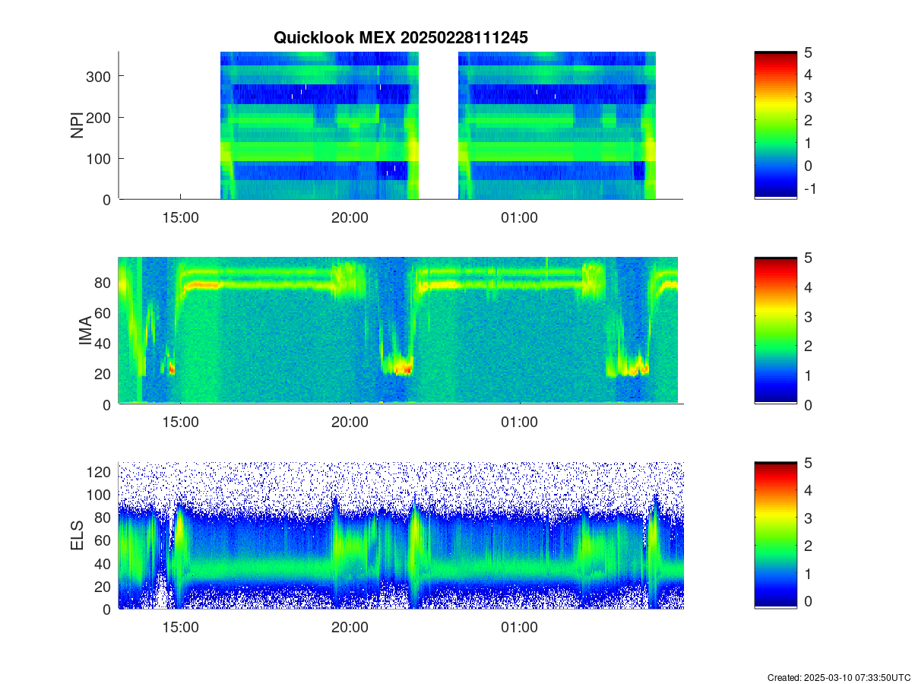
Task: Click the 5 label on ELS colorbar
Action: [809, 462]
